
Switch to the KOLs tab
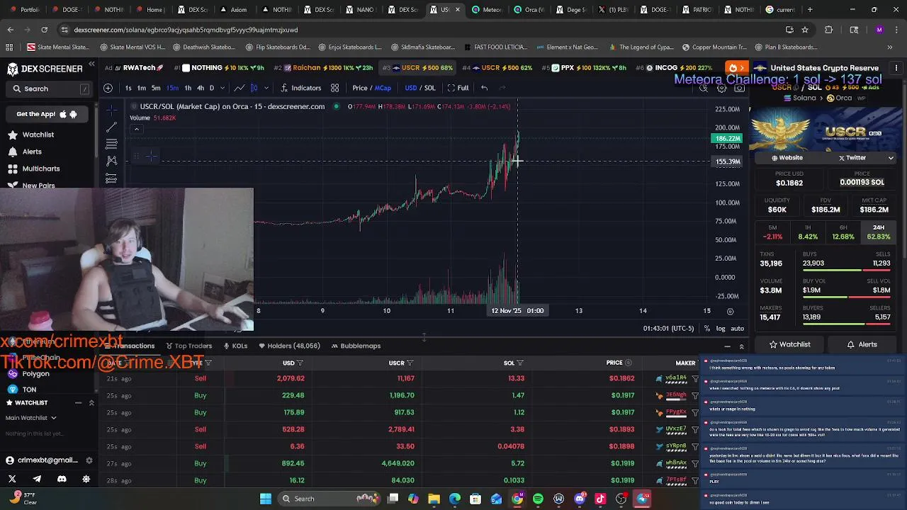click(x=235, y=346)
